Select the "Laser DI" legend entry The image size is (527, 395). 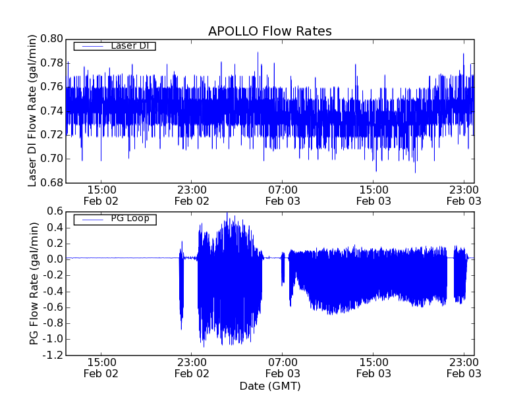pyautogui.click(x=115, y=46)
